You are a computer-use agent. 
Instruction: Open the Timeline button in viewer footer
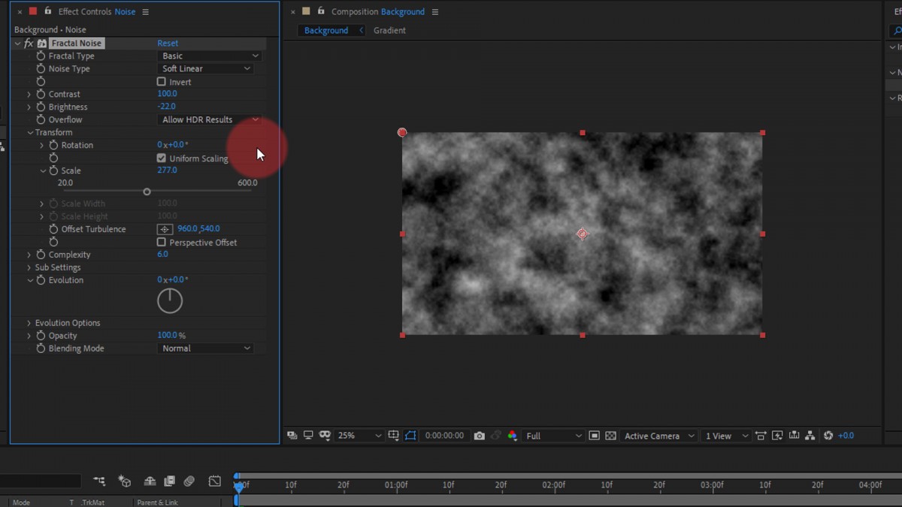click(x=794, y=436)
